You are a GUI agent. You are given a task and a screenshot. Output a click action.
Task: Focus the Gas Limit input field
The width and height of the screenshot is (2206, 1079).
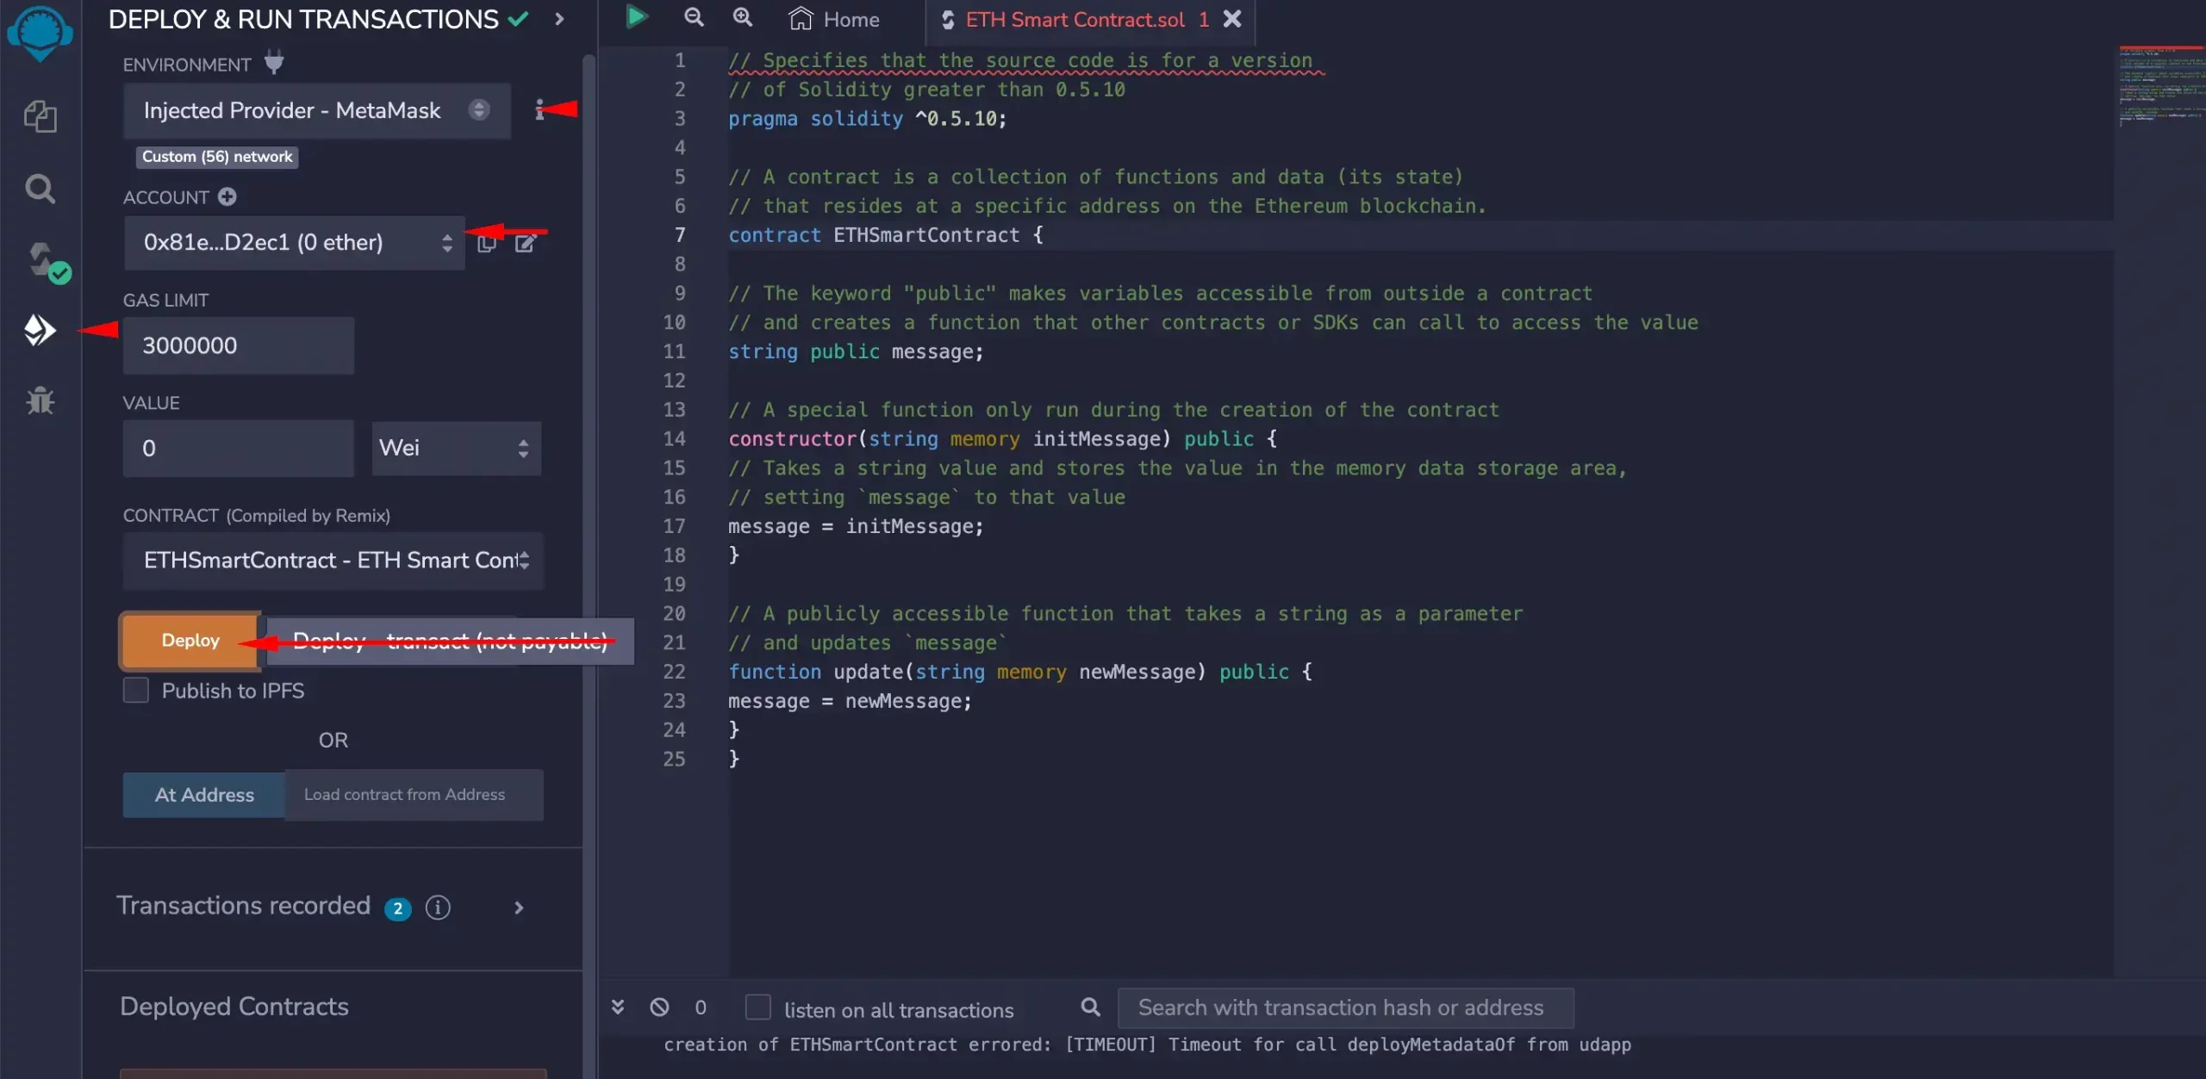pyautogui.click(x=239, y=345)
